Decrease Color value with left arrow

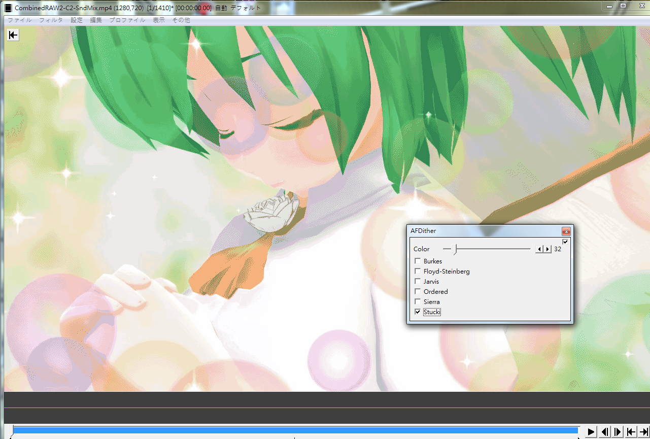[539, 249]
